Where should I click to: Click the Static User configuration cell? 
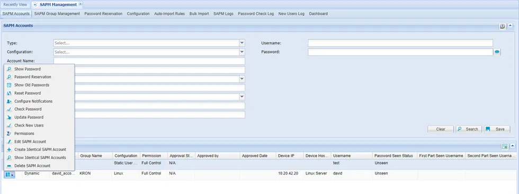click(x=126, y=163)
